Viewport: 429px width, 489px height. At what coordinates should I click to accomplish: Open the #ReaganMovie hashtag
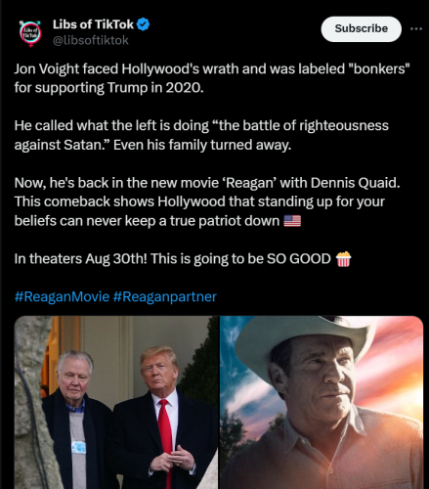(62, 296)
